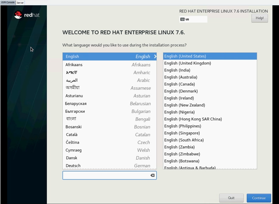This screenshot has width=279, height=204.
Task: Choose English (Australia) locale
Action: 210,77
